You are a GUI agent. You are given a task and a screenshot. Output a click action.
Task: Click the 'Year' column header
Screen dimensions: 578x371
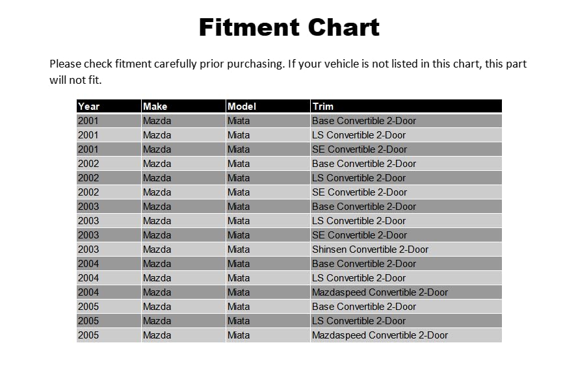point(89,107)
